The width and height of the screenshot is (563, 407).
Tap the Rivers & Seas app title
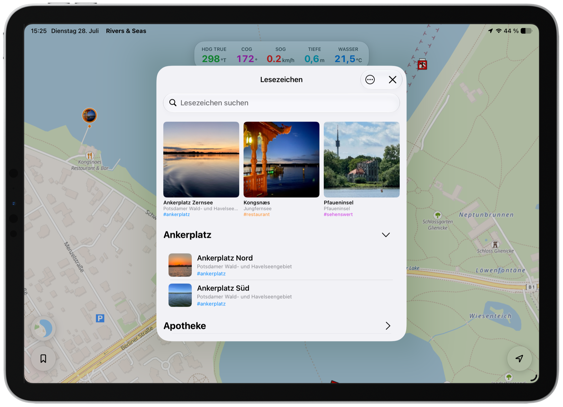click(x=126, y=31)
